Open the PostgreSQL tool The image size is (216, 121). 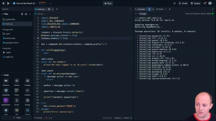point(6,92)
